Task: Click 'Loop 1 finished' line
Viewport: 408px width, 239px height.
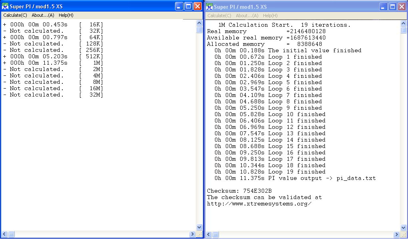Action: (x=268, y=57)
